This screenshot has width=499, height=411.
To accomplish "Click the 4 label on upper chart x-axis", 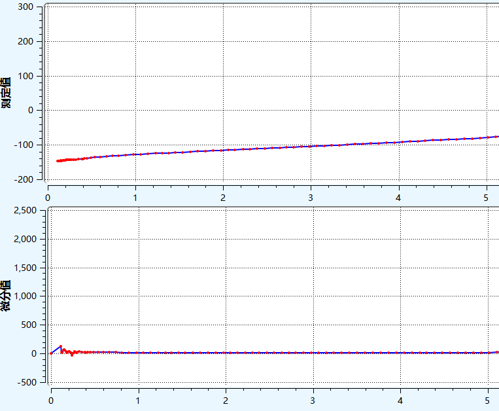I will [398, 198].
